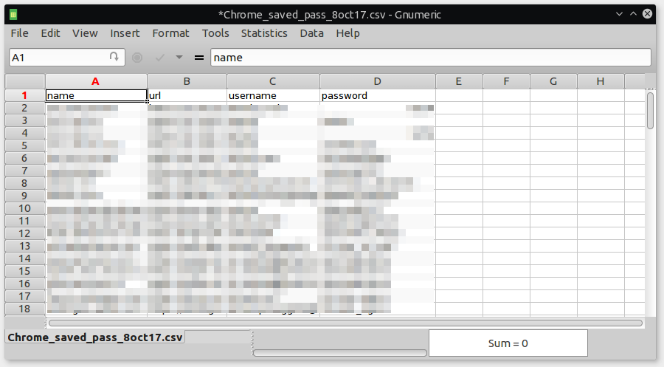
Task: Click the equals formula icon
Action: pyautogui.click(x=199, y=57)
